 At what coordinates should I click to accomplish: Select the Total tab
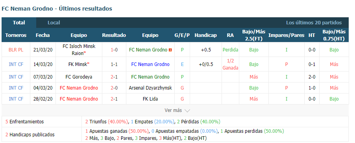[x=19, y=23]
